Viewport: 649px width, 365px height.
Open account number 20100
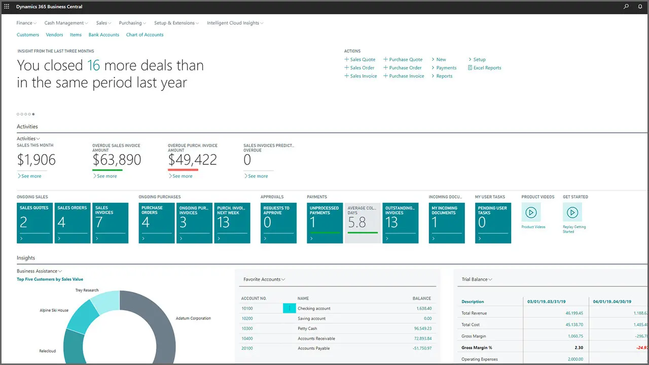pos(247,348)
